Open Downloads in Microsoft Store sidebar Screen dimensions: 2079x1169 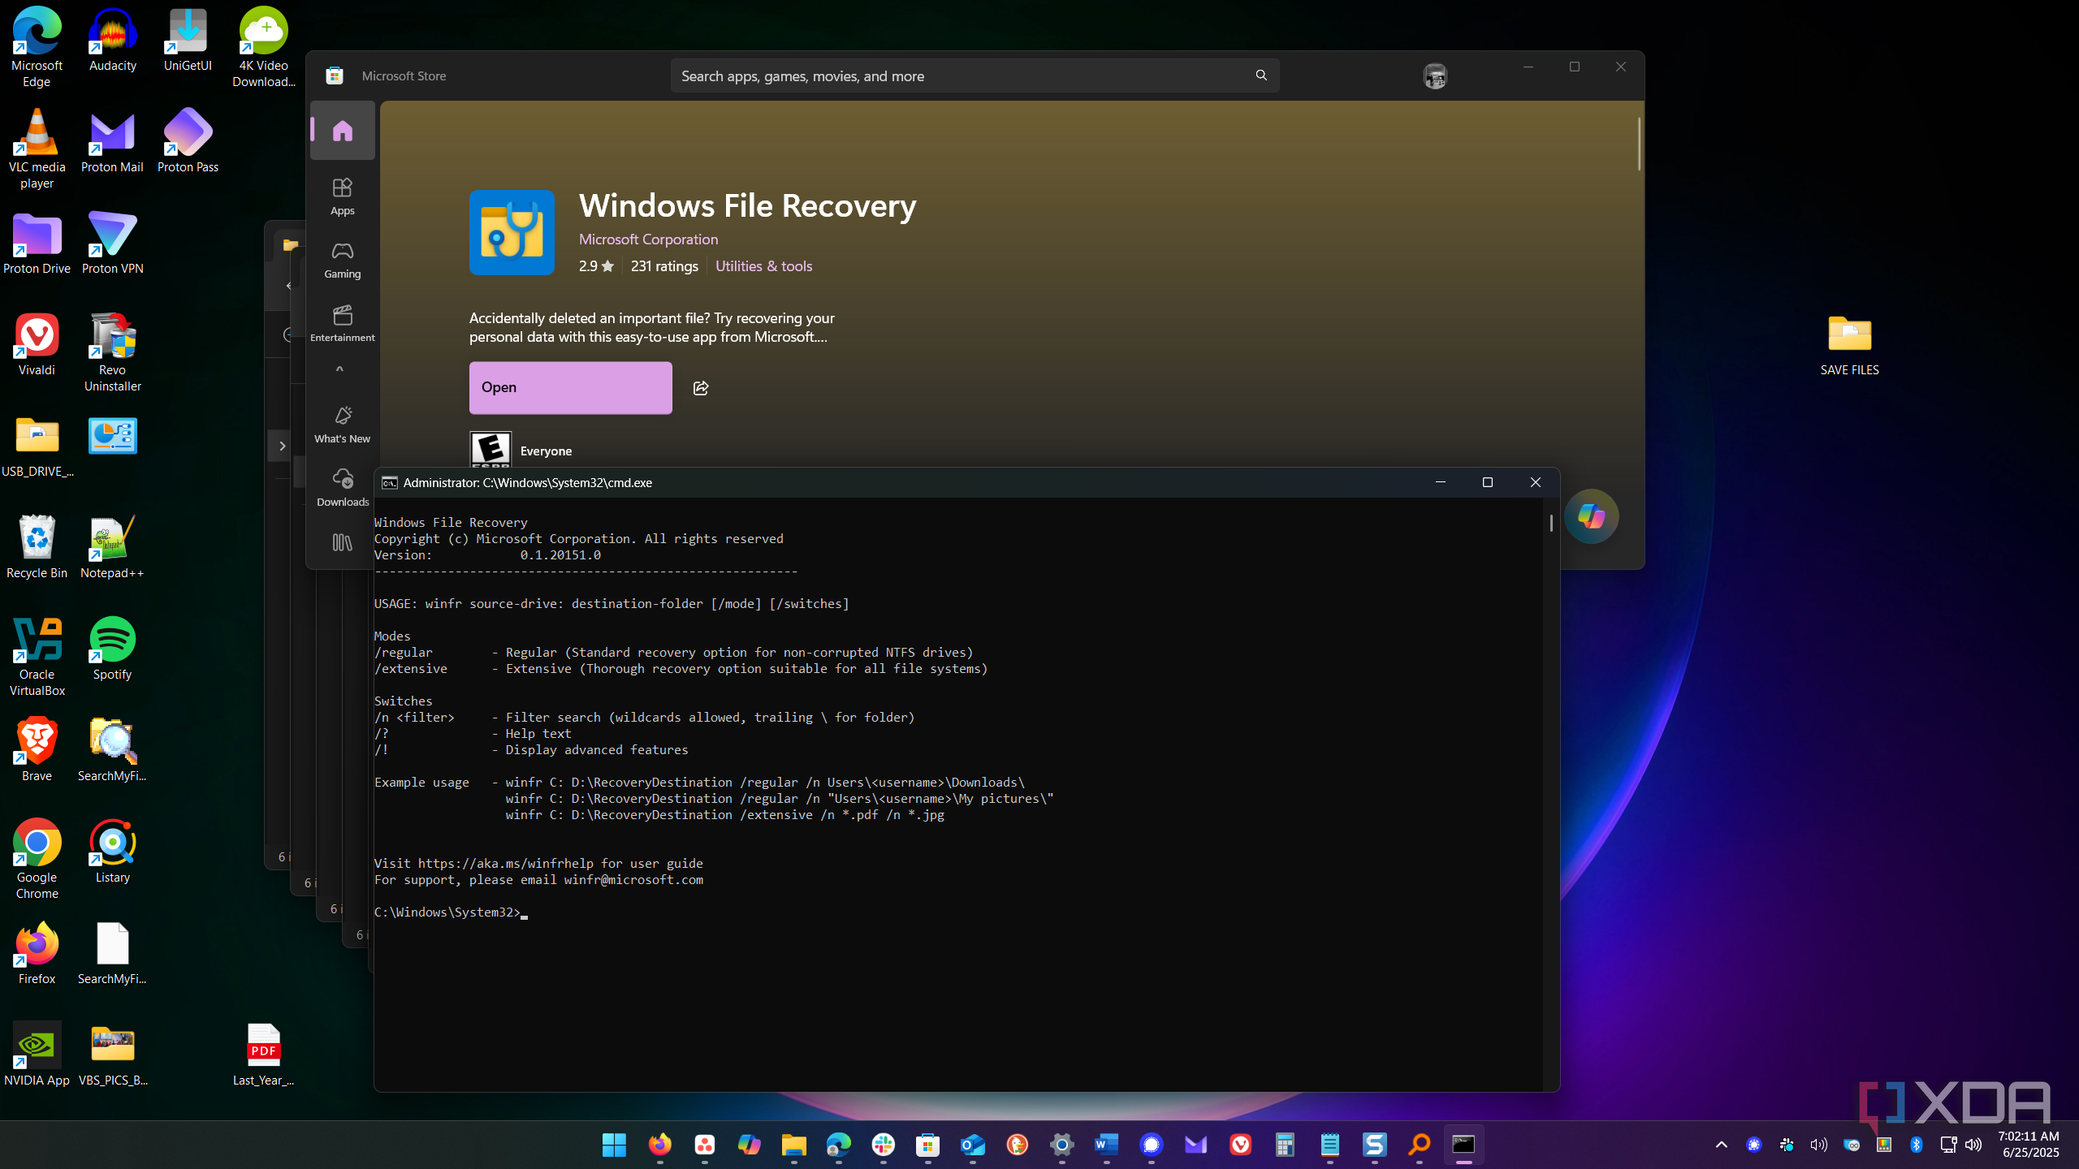pyautogui.click(x=342, y=488)
